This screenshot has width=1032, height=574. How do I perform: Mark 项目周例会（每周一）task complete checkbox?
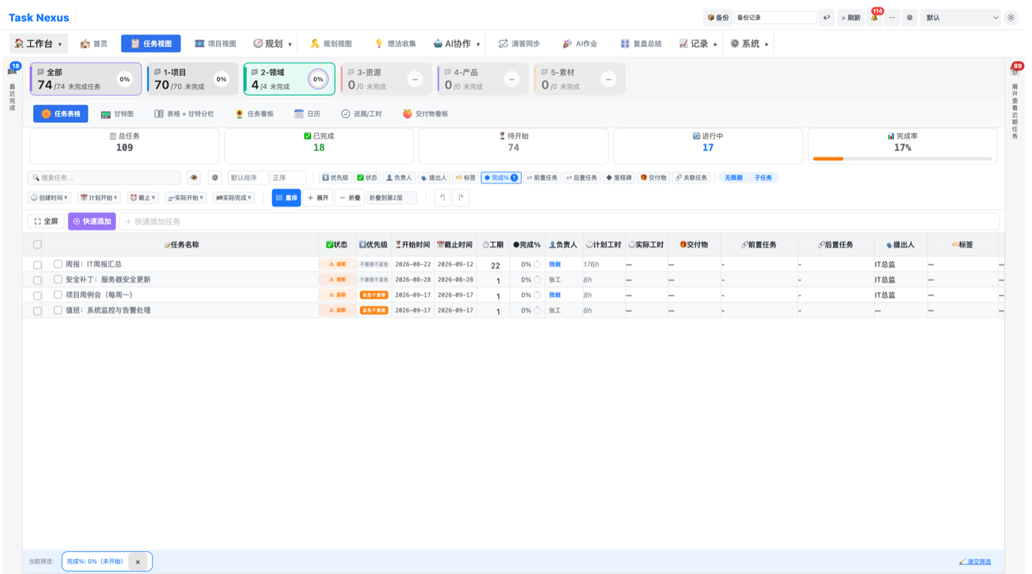57,295
